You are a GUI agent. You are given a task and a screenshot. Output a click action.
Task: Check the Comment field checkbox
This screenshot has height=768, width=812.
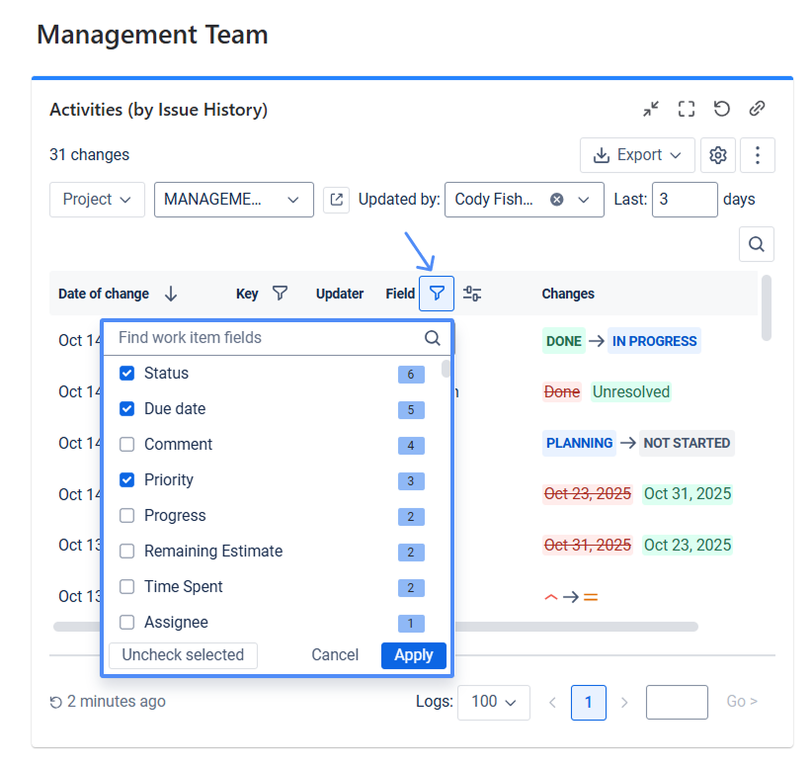pyautogui.click(x=127, y=445)
